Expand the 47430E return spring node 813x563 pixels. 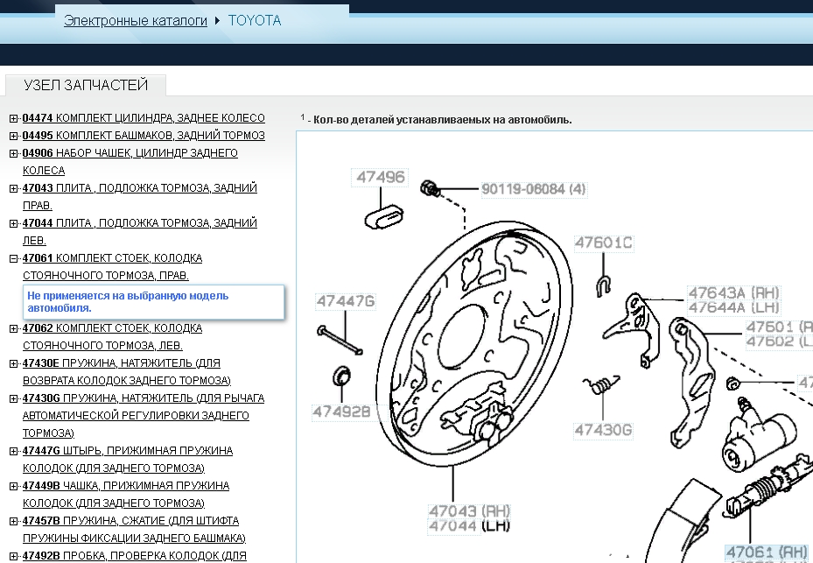coord(13,363)
